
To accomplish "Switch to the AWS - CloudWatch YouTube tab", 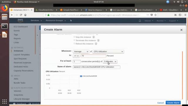I will pyautogui.click(x=171, y=10).
